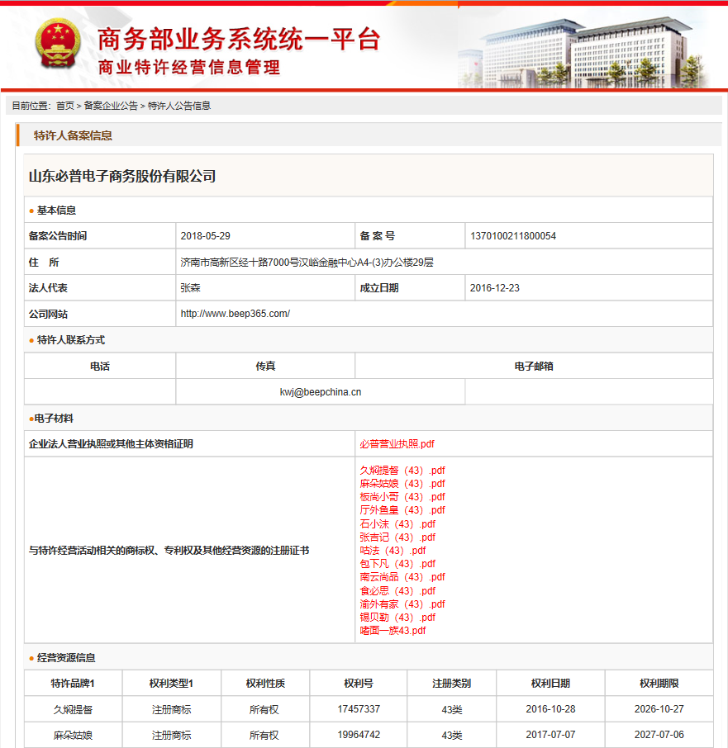Open the 包下凡（43）.pdf certificate

(397, 564)
